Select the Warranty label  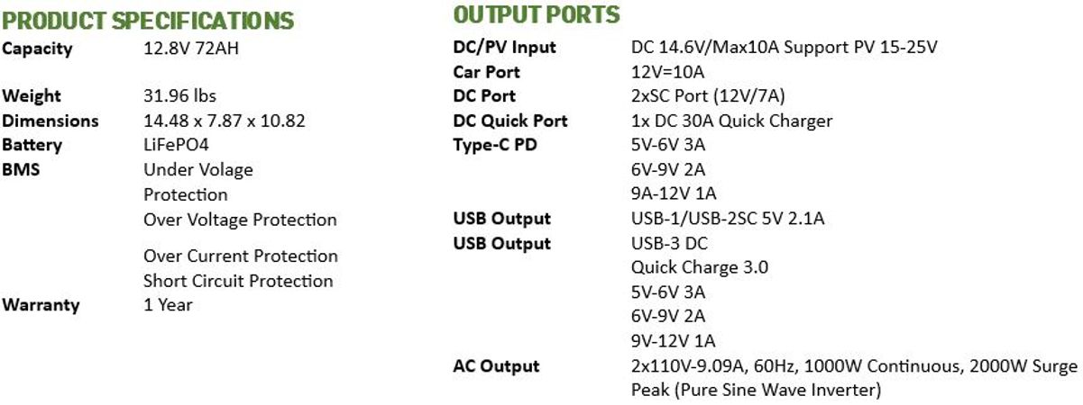[x=41, y=305]
